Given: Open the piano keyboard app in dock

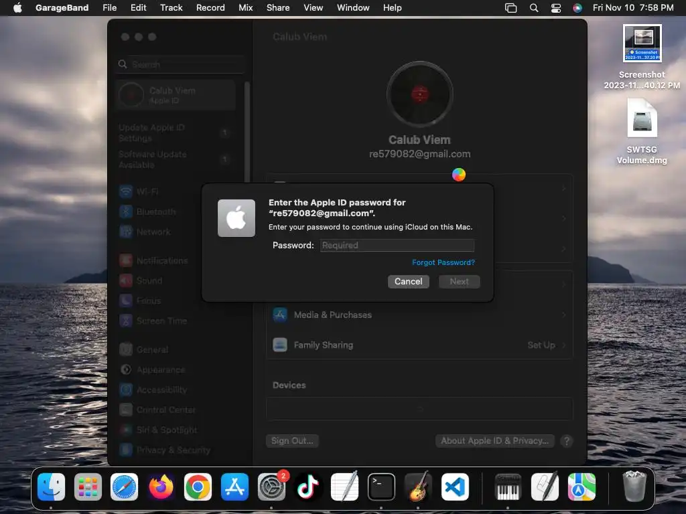Looking at the screenshot, I should 508,487.
